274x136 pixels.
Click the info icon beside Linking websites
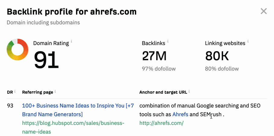[248, 41]
